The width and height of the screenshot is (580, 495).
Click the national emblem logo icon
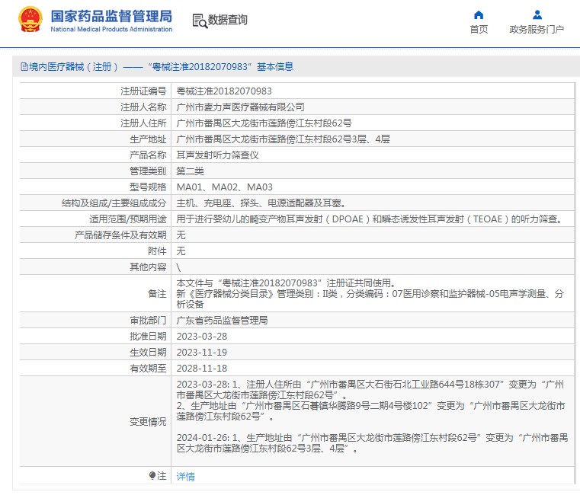click(30, 20)
